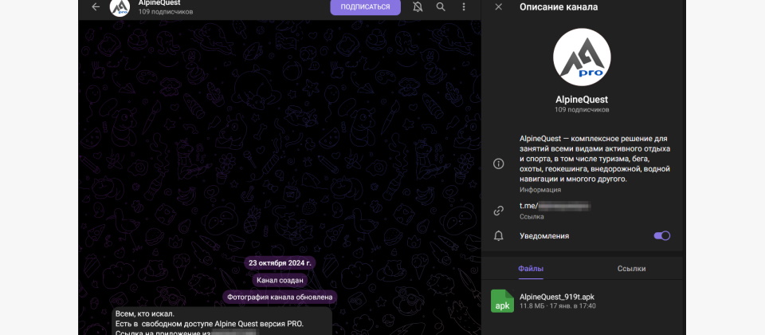Go back using the arrow in chat header
Screen dimensions: 765x335
pos(96,7)
